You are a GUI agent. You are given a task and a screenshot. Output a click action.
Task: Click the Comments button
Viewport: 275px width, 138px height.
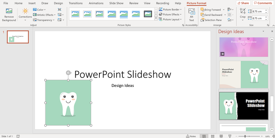(x=263, y=3)
